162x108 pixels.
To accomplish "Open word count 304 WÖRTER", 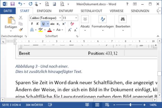I will coord(34,105).
